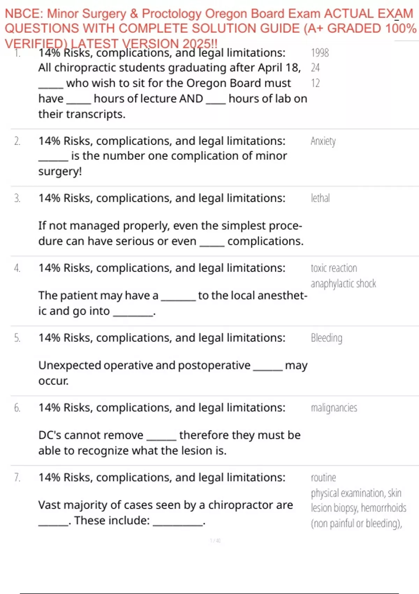Click the red NBCE document title

coord(209,28)
